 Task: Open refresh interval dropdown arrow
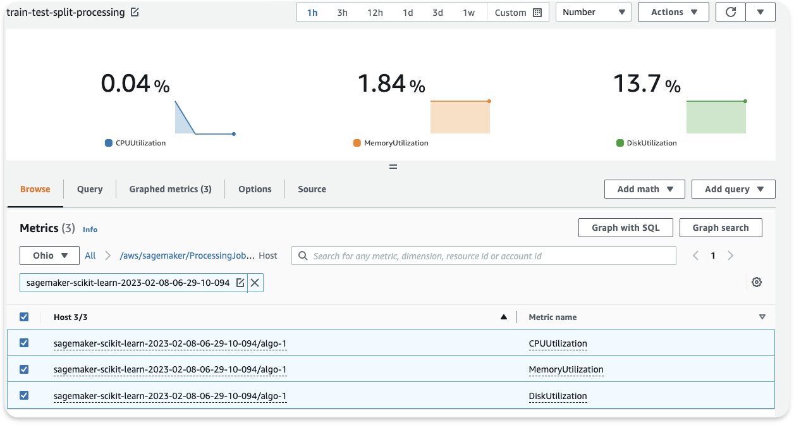pos(760,12)
